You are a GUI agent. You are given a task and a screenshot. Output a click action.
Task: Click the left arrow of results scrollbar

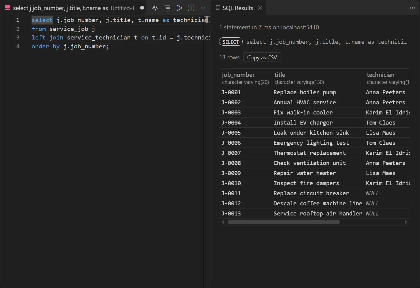pos(223,222)
